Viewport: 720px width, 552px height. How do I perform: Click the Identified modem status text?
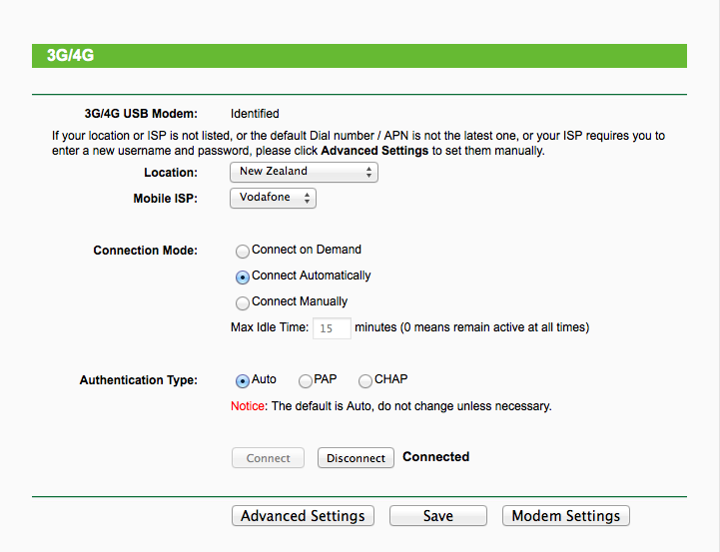[x=255, y=114]
